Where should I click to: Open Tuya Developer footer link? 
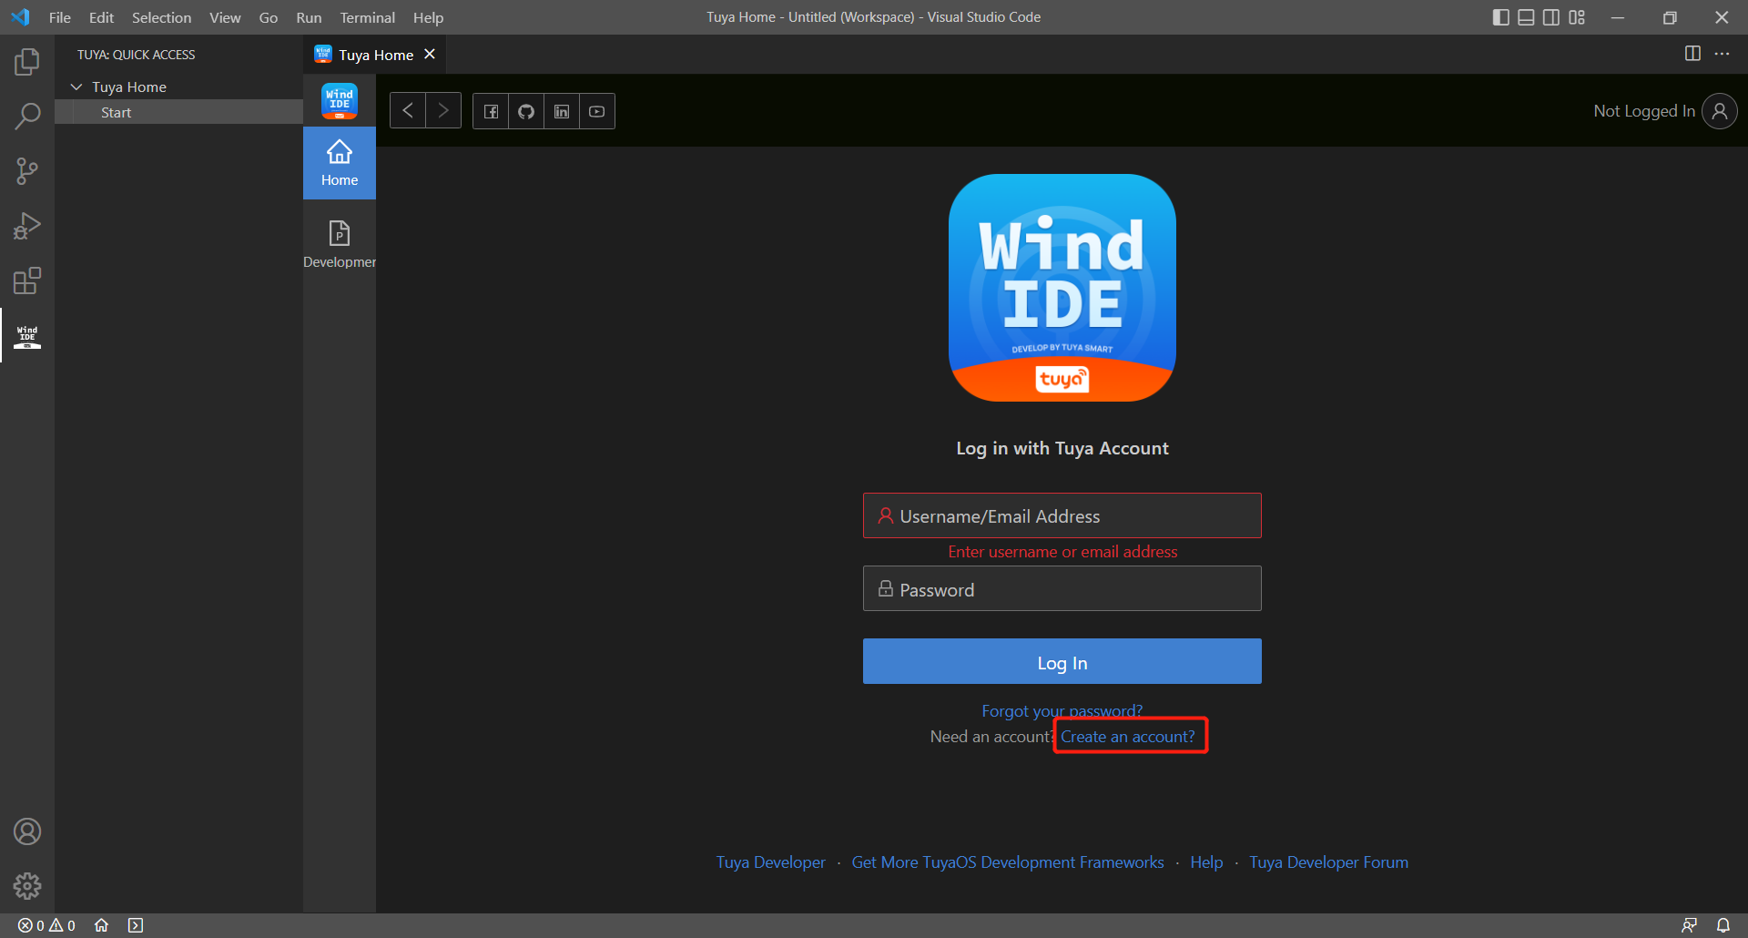pyautogui.click(x=770, y=862)
